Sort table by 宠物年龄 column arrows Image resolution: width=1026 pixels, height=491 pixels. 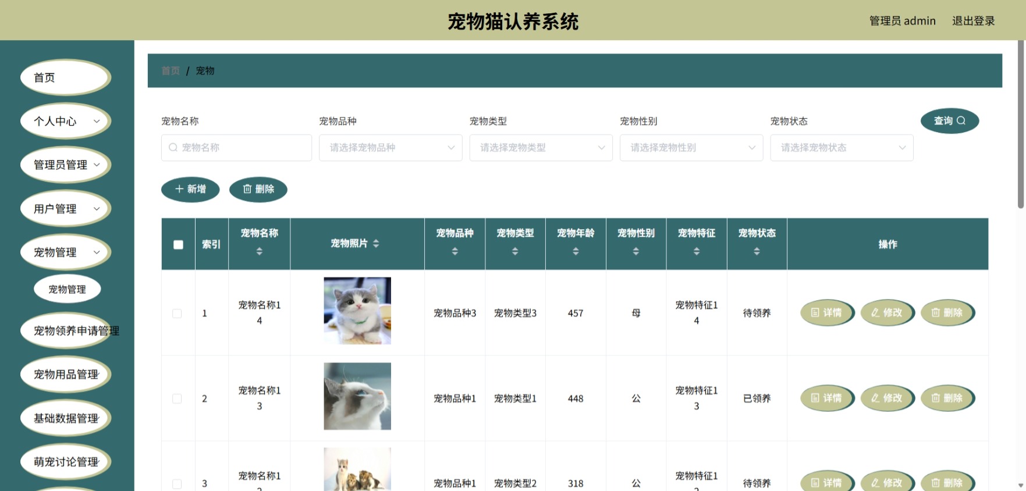pyautogui.click(x=576, y=251)
